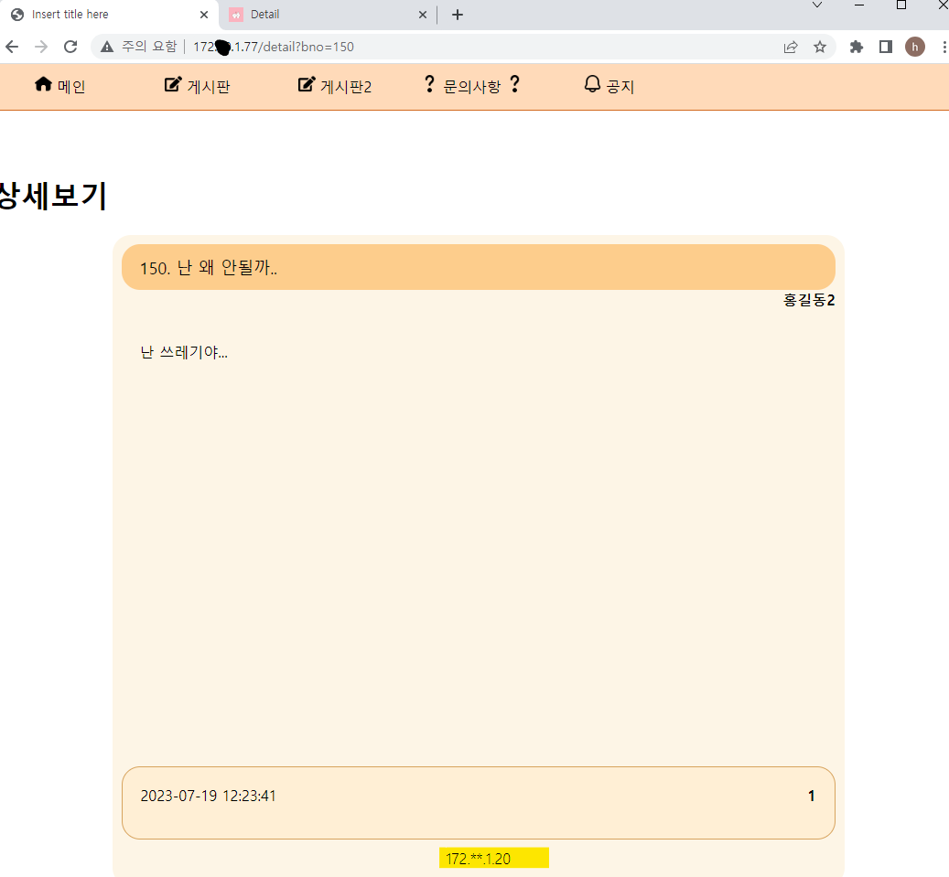Image resolution: width=949 pixels, height=877 pixels.
Task: Open the extensions puzzle icon
Action: coord(856,47)
